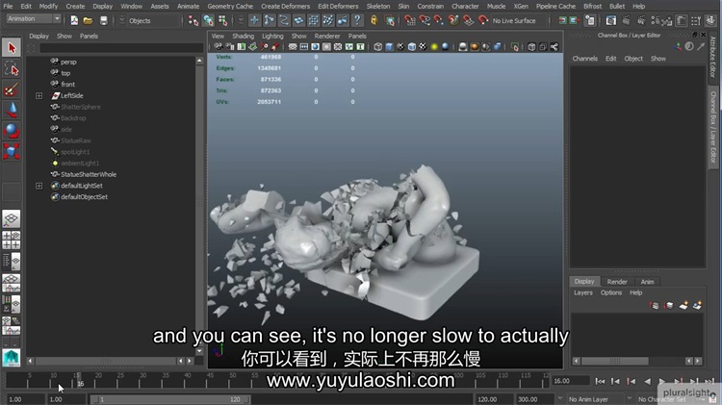This screenshot has height=405, width=722.
Task: Click Outliner scrollbar down arrow
Action: 199,351
